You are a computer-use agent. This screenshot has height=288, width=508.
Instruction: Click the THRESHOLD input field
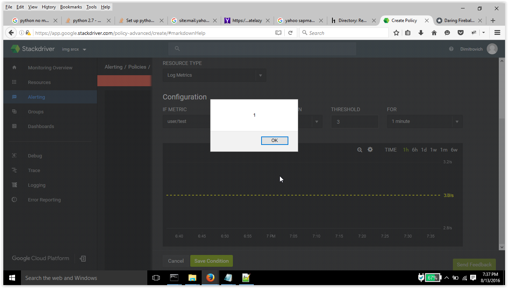pos(354,121)
